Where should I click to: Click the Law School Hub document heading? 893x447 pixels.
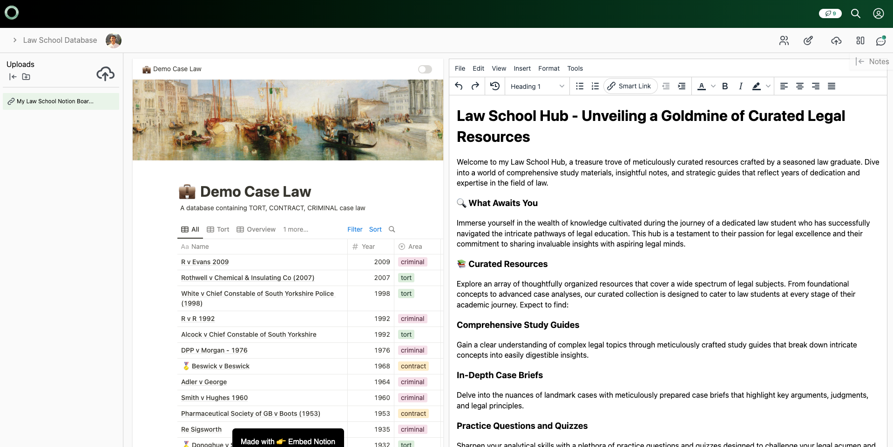(651, 126)
